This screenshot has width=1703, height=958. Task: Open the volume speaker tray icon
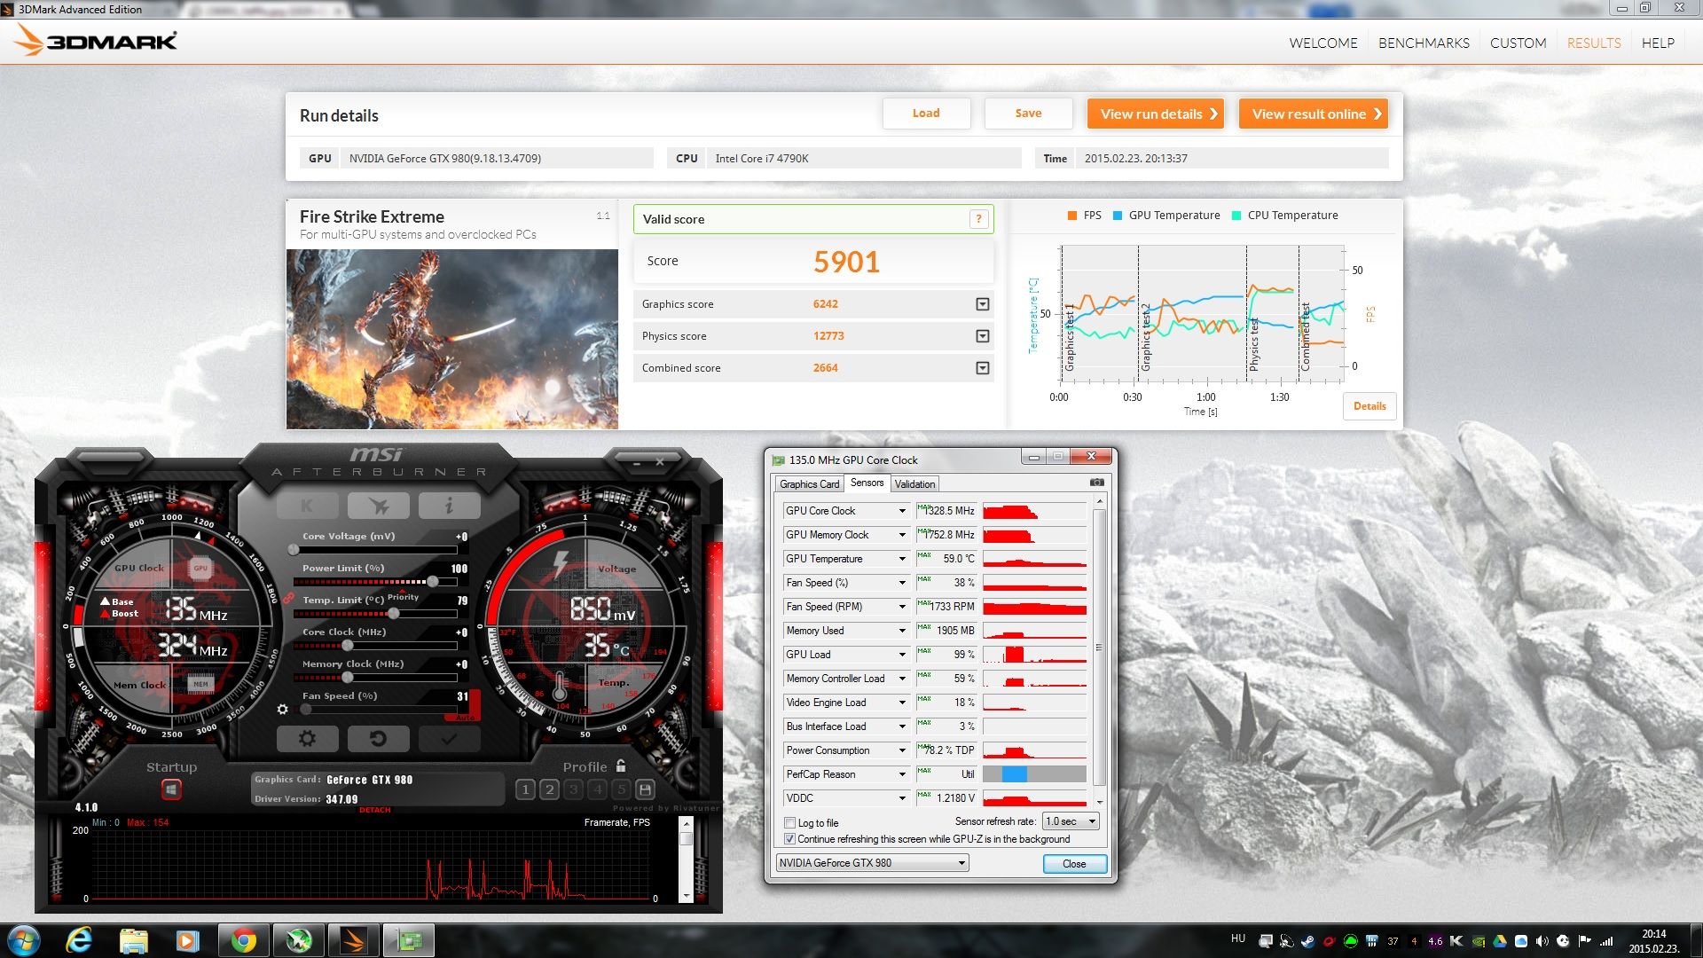coord(1542,941)
